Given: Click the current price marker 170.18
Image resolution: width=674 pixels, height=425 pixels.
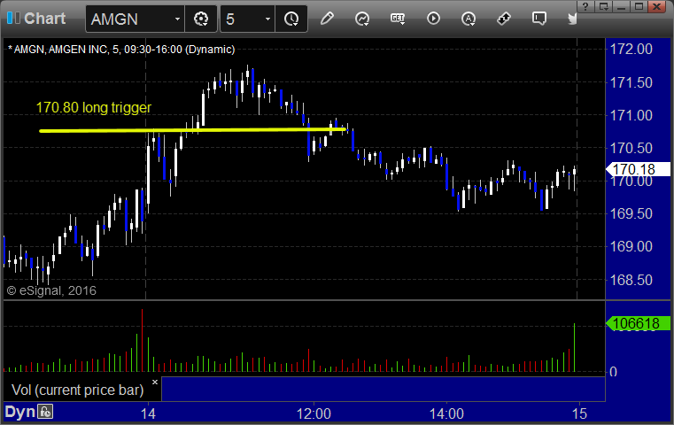Looking at the screenshot, I should [x=638, y=169].
